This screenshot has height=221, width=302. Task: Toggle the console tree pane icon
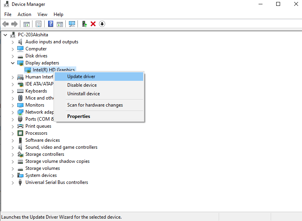click(x=27, y=24)
